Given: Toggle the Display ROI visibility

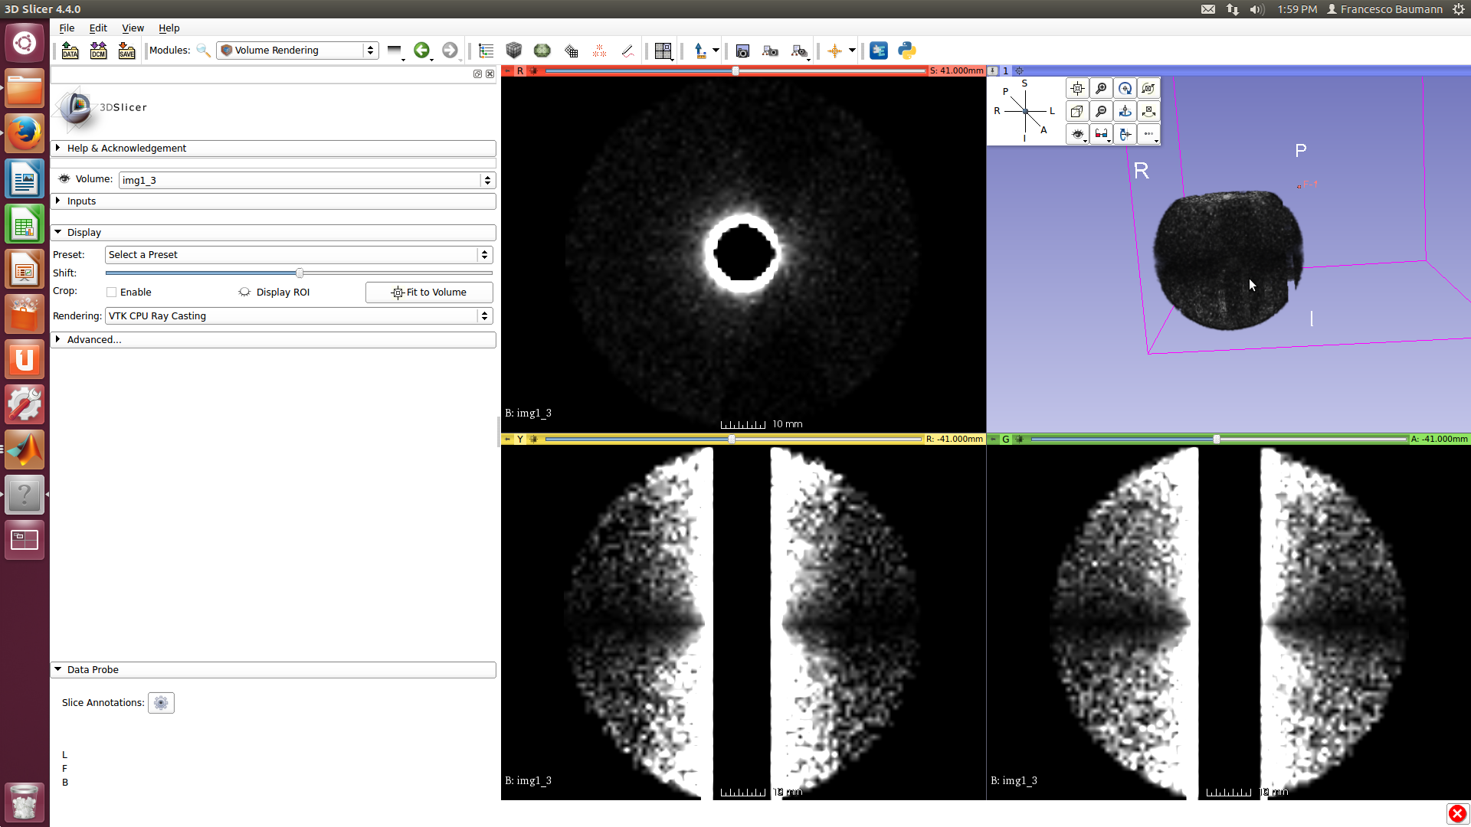Looking at the screenshot, I should (244, 293).
